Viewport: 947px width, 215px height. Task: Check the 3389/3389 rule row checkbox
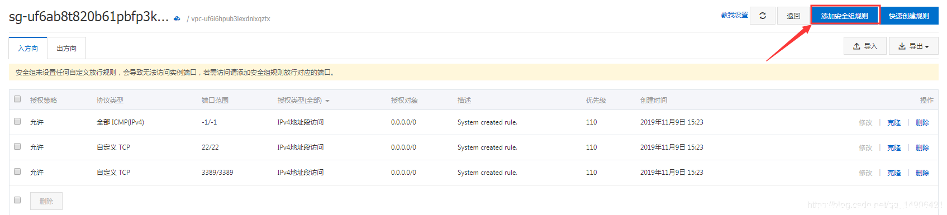17,171
